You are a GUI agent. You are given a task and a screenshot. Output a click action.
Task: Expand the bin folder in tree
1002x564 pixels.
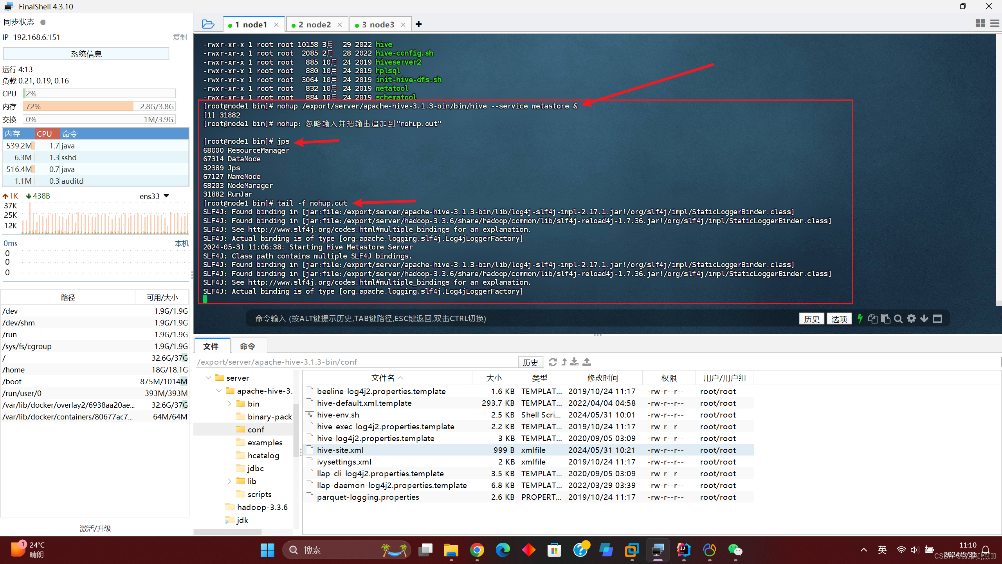point(229,404)
